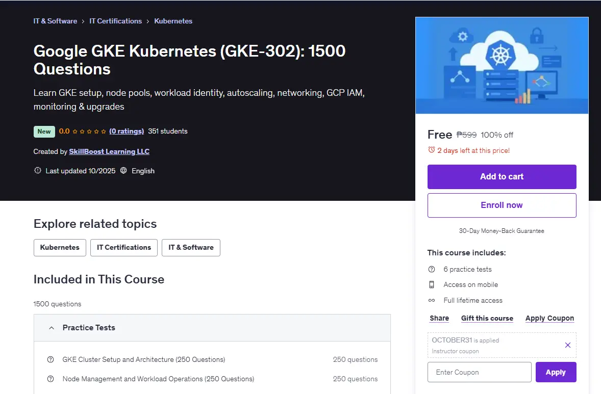Viewport: 601px width, 394px height.
Task: Click the 1500 questions text
Action: (58, 304)
